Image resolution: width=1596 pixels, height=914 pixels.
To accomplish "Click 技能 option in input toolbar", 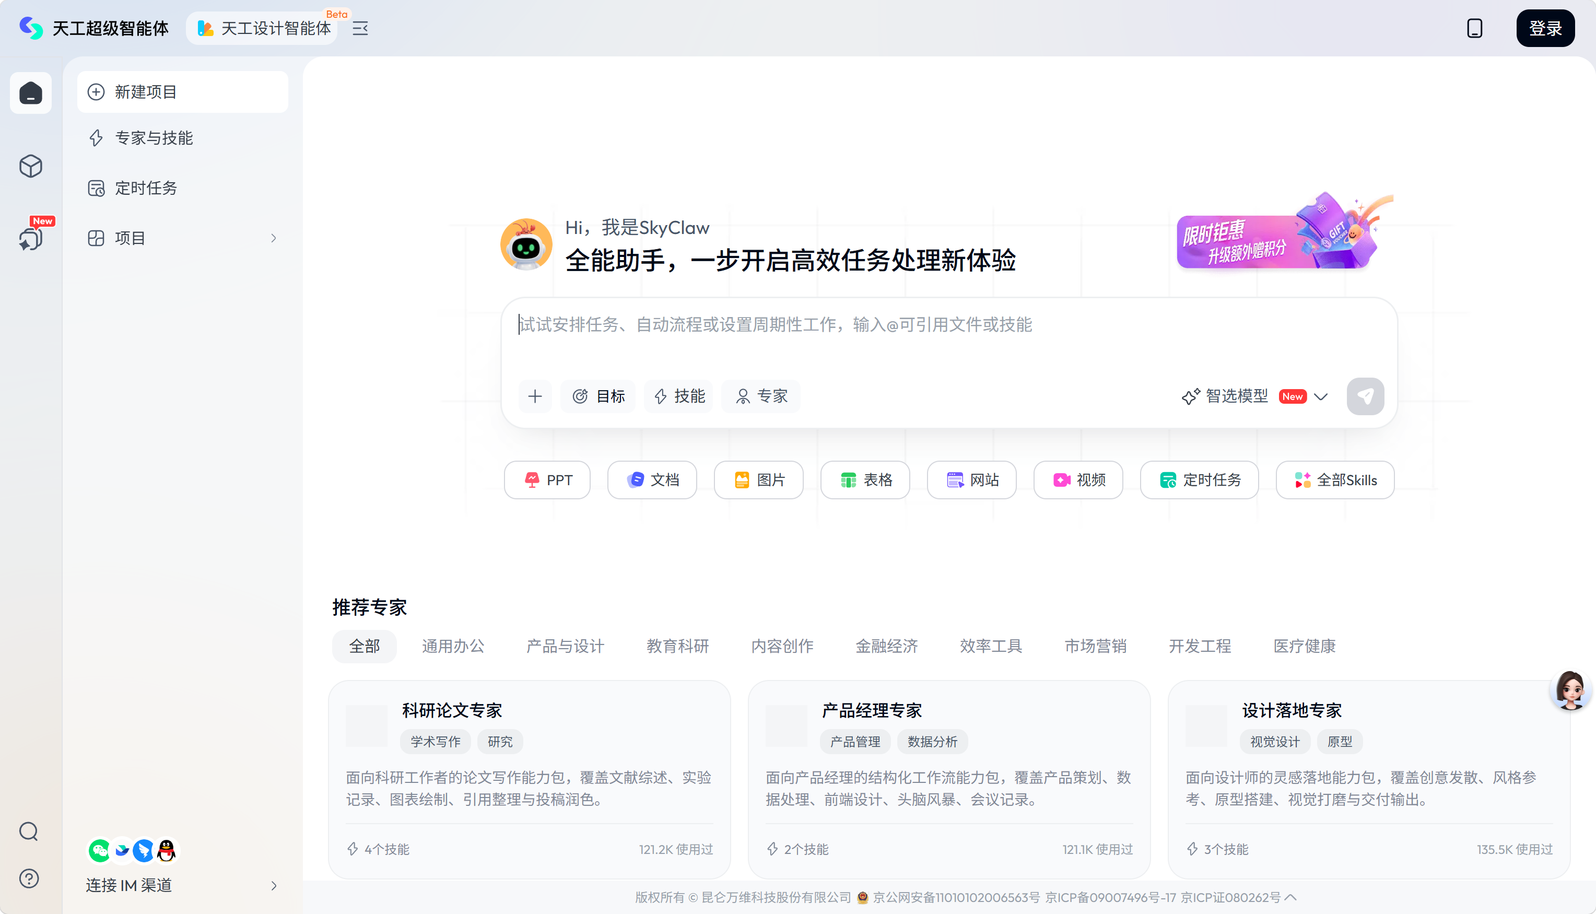I will [x=679, y=396].
